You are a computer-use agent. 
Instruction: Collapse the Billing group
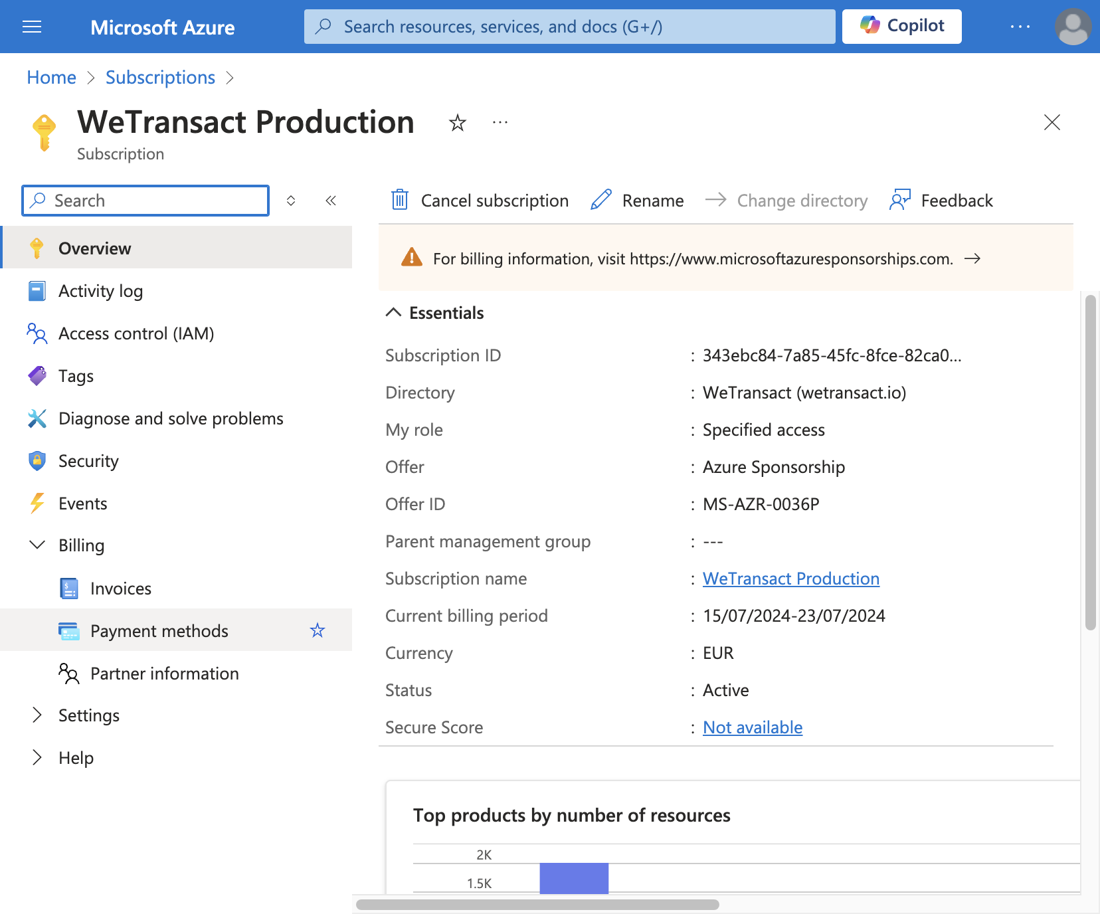37,545
